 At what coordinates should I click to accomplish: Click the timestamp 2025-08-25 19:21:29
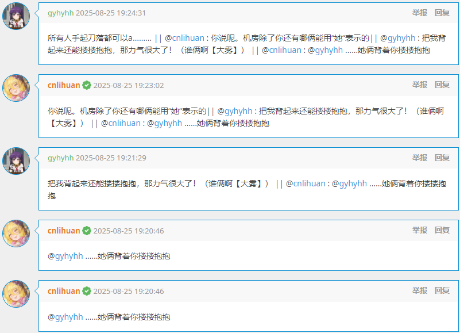click(111, 158)
